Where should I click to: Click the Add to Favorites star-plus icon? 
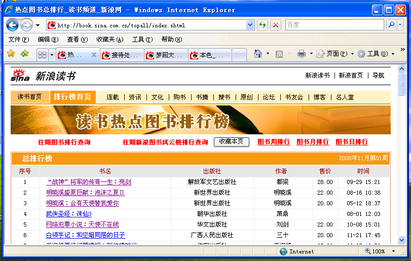click(x=25, y=54)
